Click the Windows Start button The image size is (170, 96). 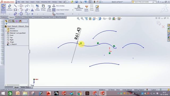(3, 93)
